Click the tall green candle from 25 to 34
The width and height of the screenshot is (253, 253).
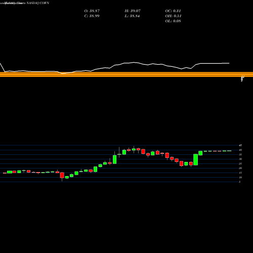point(115,159)
